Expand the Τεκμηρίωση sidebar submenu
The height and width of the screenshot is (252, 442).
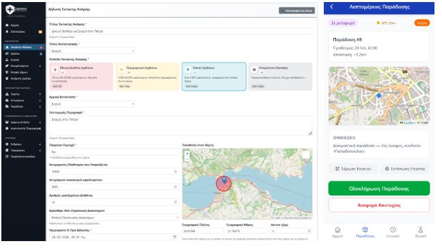[x=23, y=151]
